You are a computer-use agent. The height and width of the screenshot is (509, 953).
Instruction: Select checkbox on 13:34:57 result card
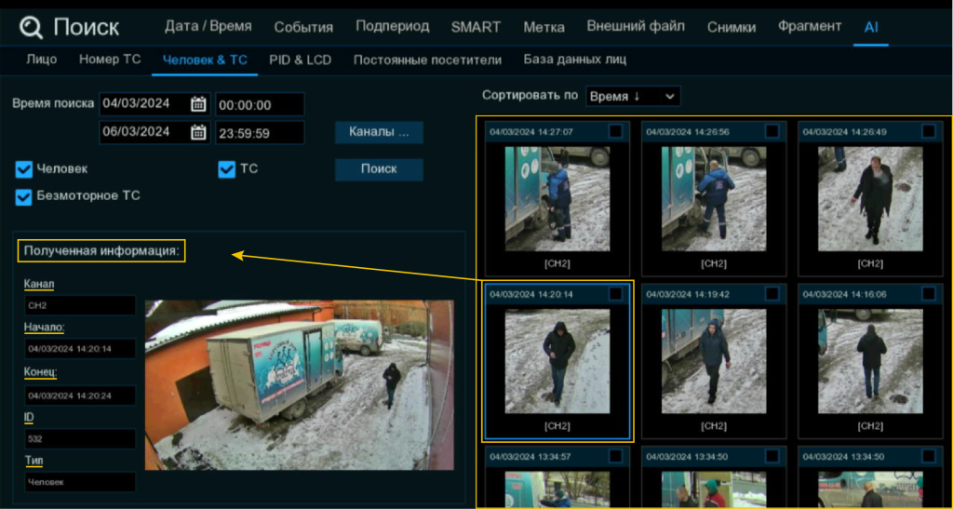point(615,456)
